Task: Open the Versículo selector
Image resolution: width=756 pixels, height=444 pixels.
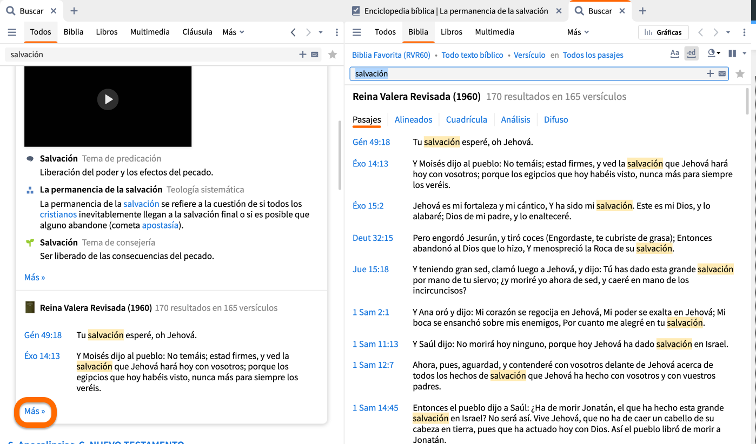Action: (x=529, y=55)
